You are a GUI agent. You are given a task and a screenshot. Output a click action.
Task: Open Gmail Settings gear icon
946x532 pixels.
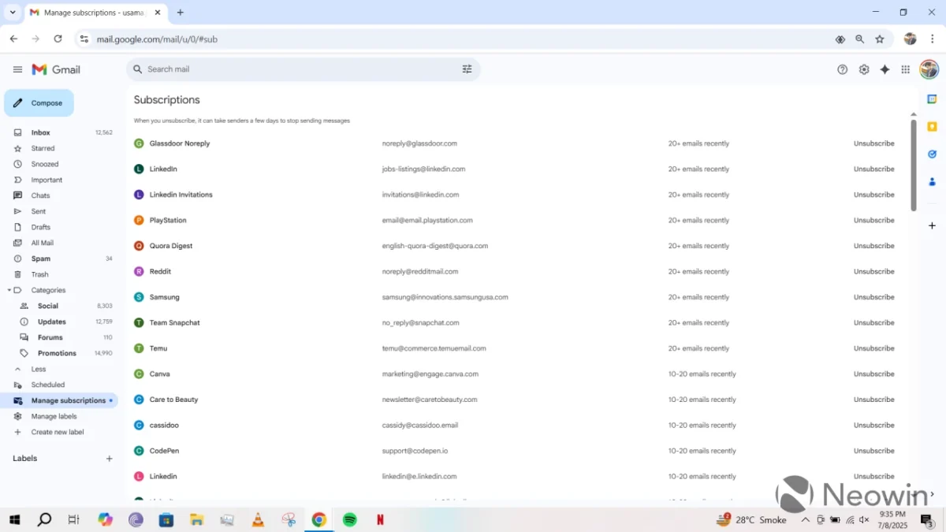tap(864, 69)
